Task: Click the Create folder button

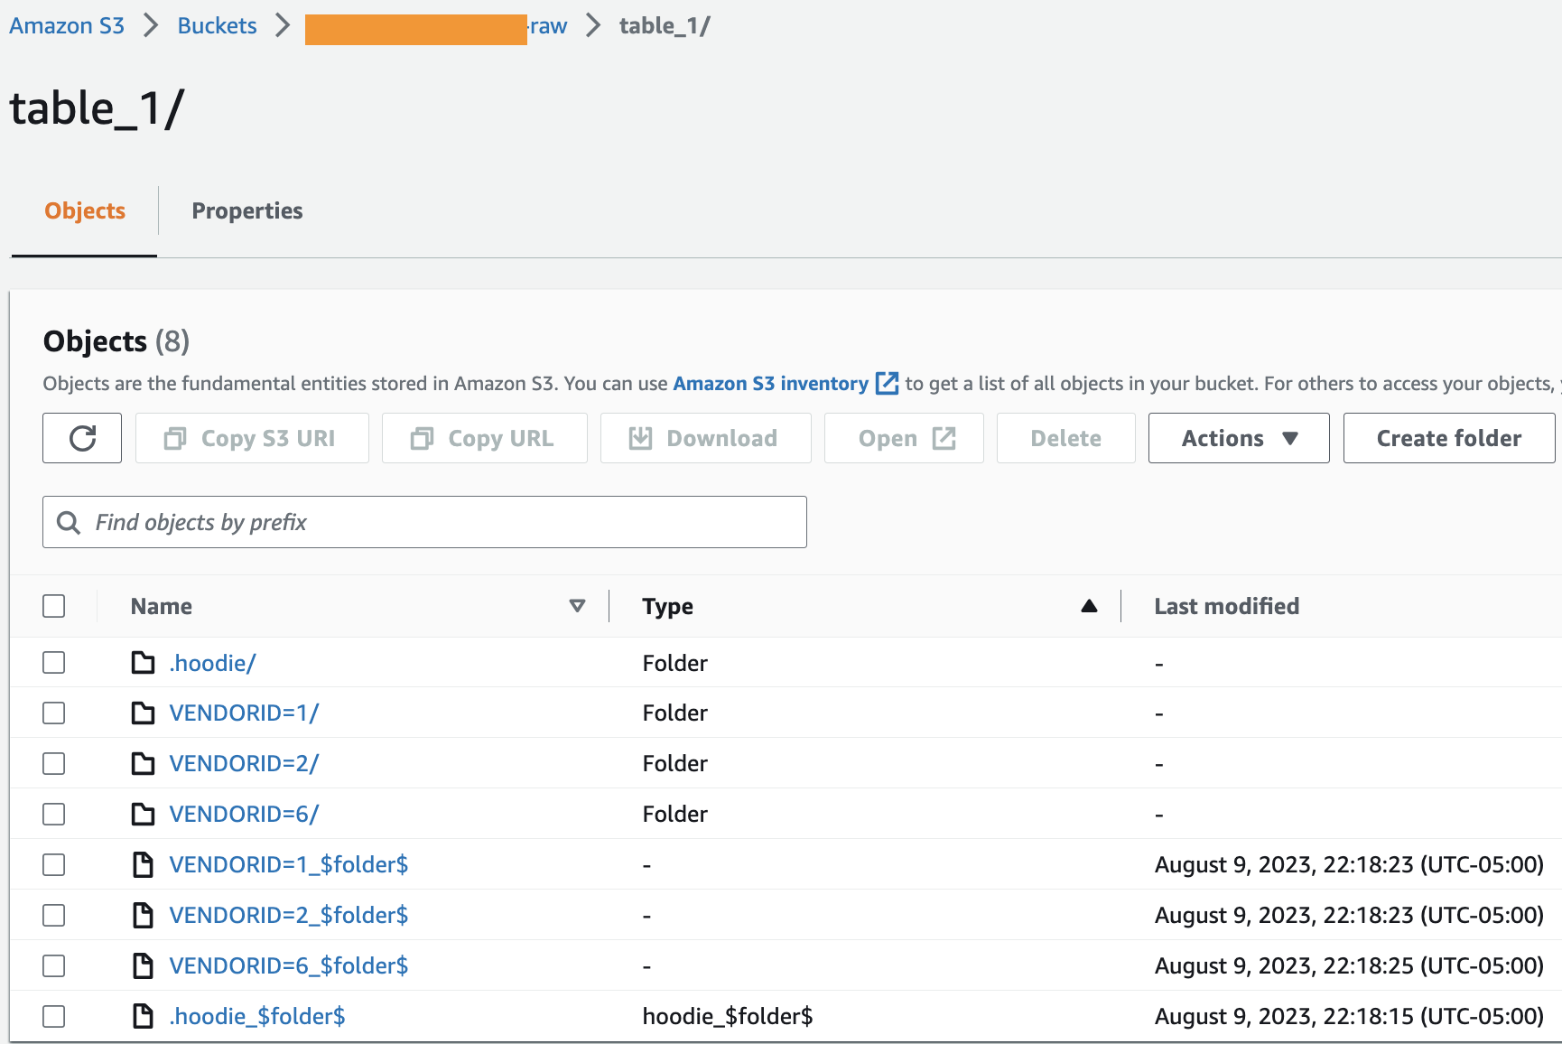Action: tap(1449, 438)
